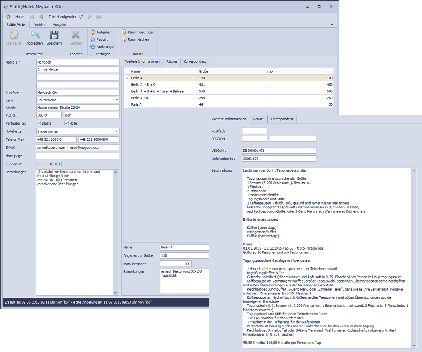Open Aufgaben from the Verfolgen group
The image size is (422, 352).
coord(101,32)
